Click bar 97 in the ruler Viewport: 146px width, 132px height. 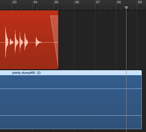(98, 2)
